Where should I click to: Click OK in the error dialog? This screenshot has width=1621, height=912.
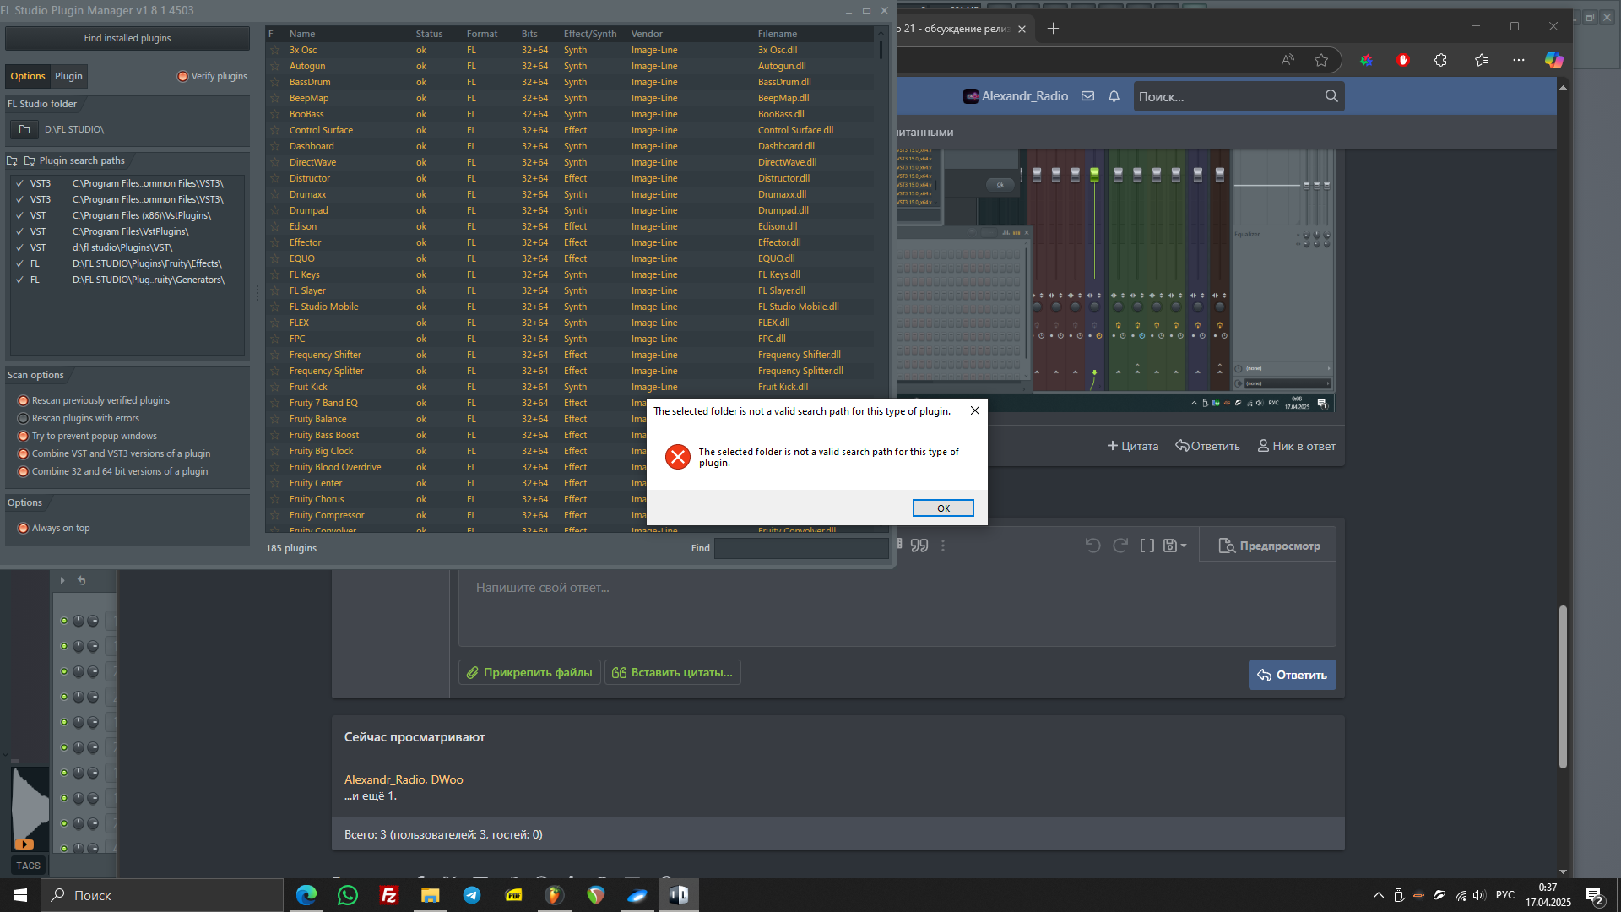pyautogui.click(x=943, y=508)
